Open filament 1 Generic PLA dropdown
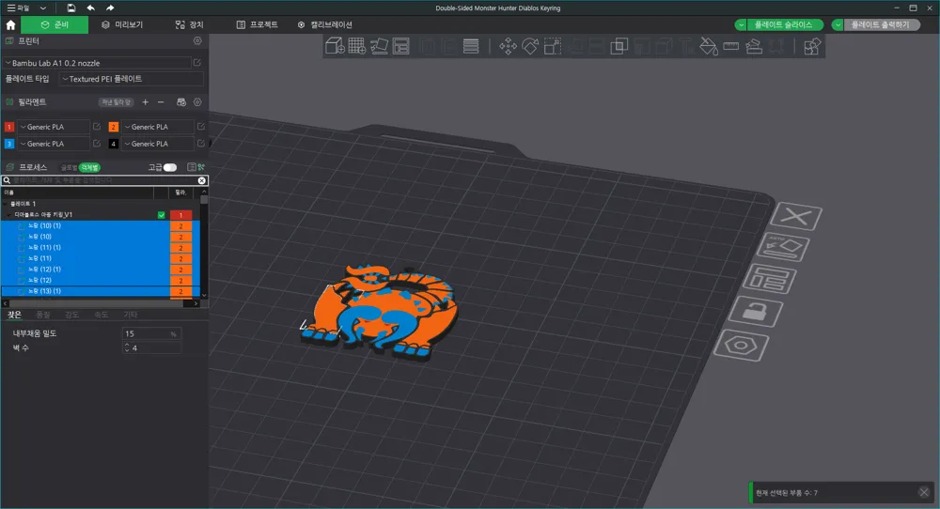This screenshot has width=940, height=509. pos(53,127)
